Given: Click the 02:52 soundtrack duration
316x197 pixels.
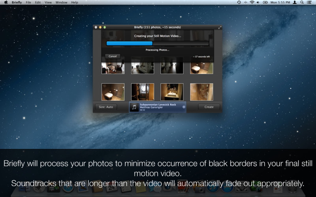Looking at the screenshot, I should point(142,110).
